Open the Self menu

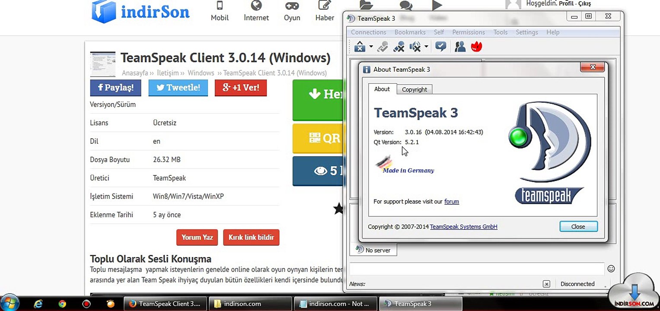point(439,32)
